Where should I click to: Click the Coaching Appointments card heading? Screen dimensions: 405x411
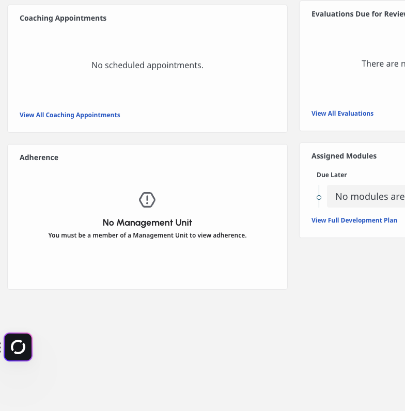click(63, 18)
